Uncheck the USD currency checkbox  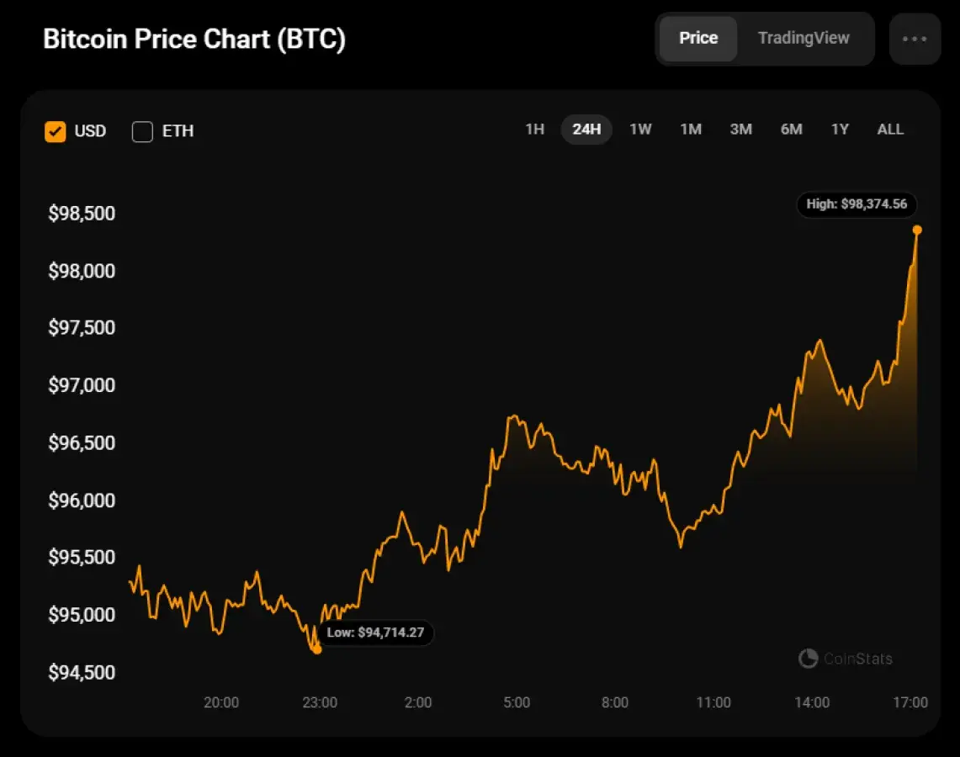pyautogui.click(x=56, y=131)
